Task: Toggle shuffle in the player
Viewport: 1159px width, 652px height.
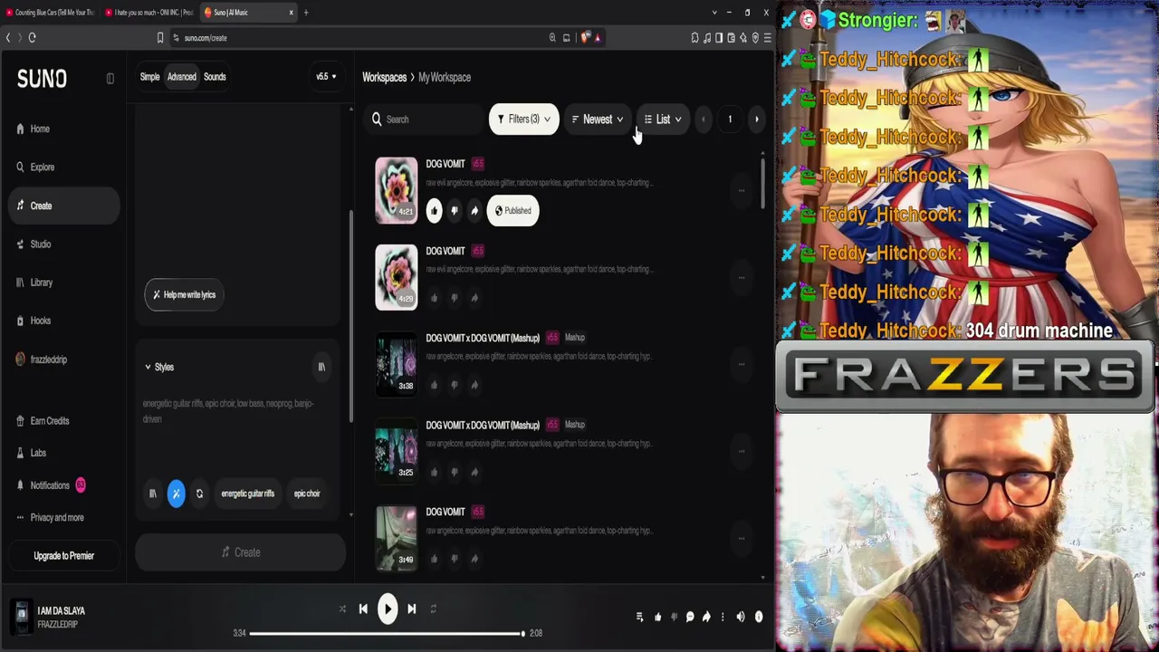Action: click(342, 609)
